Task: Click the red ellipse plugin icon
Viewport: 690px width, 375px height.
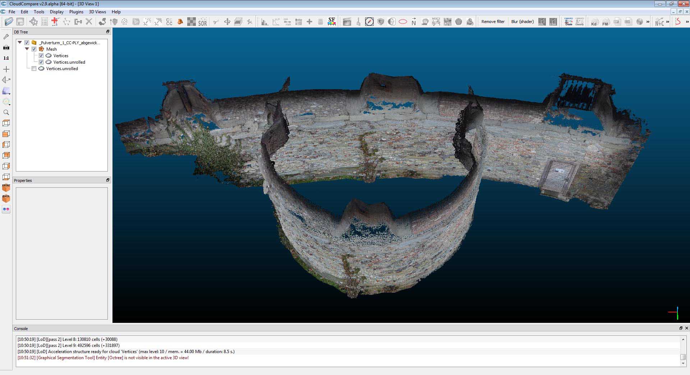Action: click(x=403, y=22)
